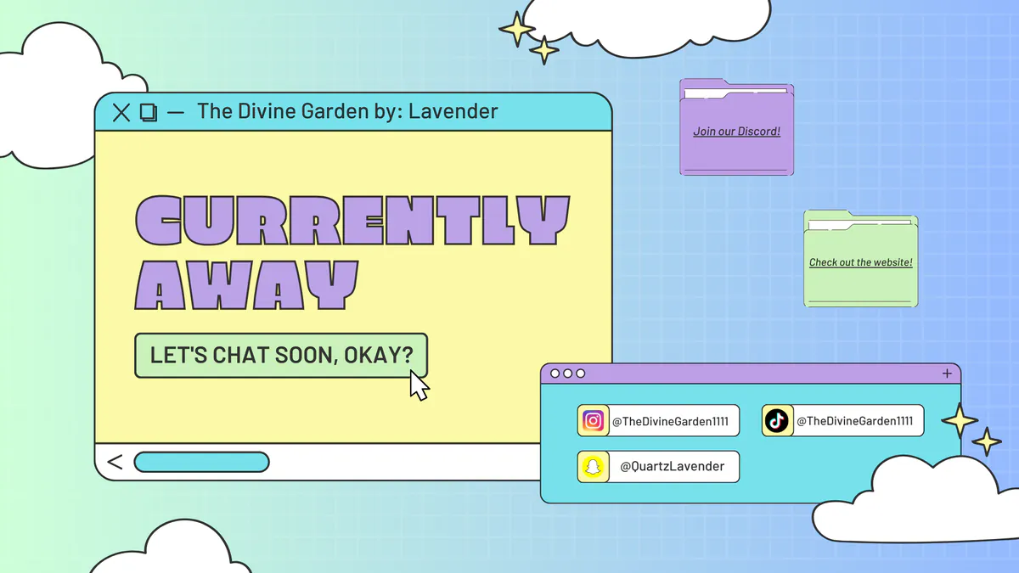Click the Instagram logo icon

pyautogui.click(x=594, y=420)
